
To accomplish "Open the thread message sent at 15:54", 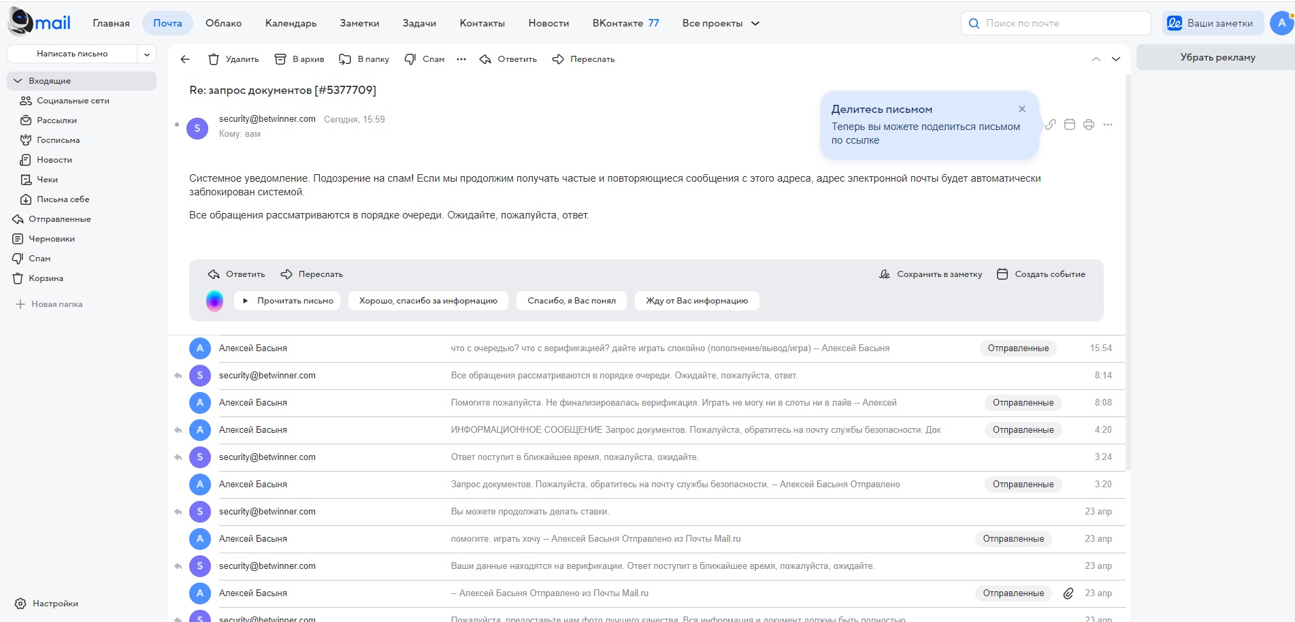I will point(646,348).
